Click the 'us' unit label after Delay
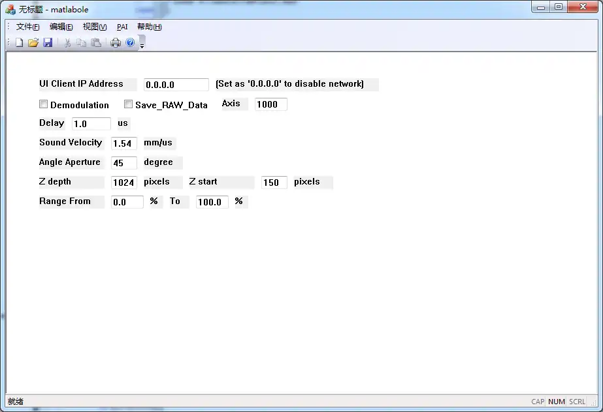603x412 pixels. point(123,123)
